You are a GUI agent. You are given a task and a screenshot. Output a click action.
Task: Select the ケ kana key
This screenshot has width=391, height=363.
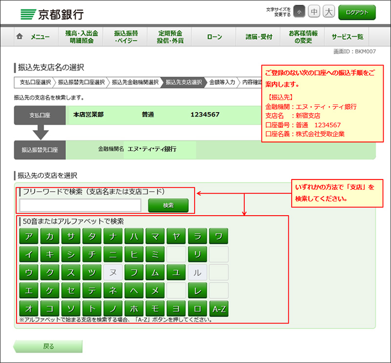tap(50, 290)
